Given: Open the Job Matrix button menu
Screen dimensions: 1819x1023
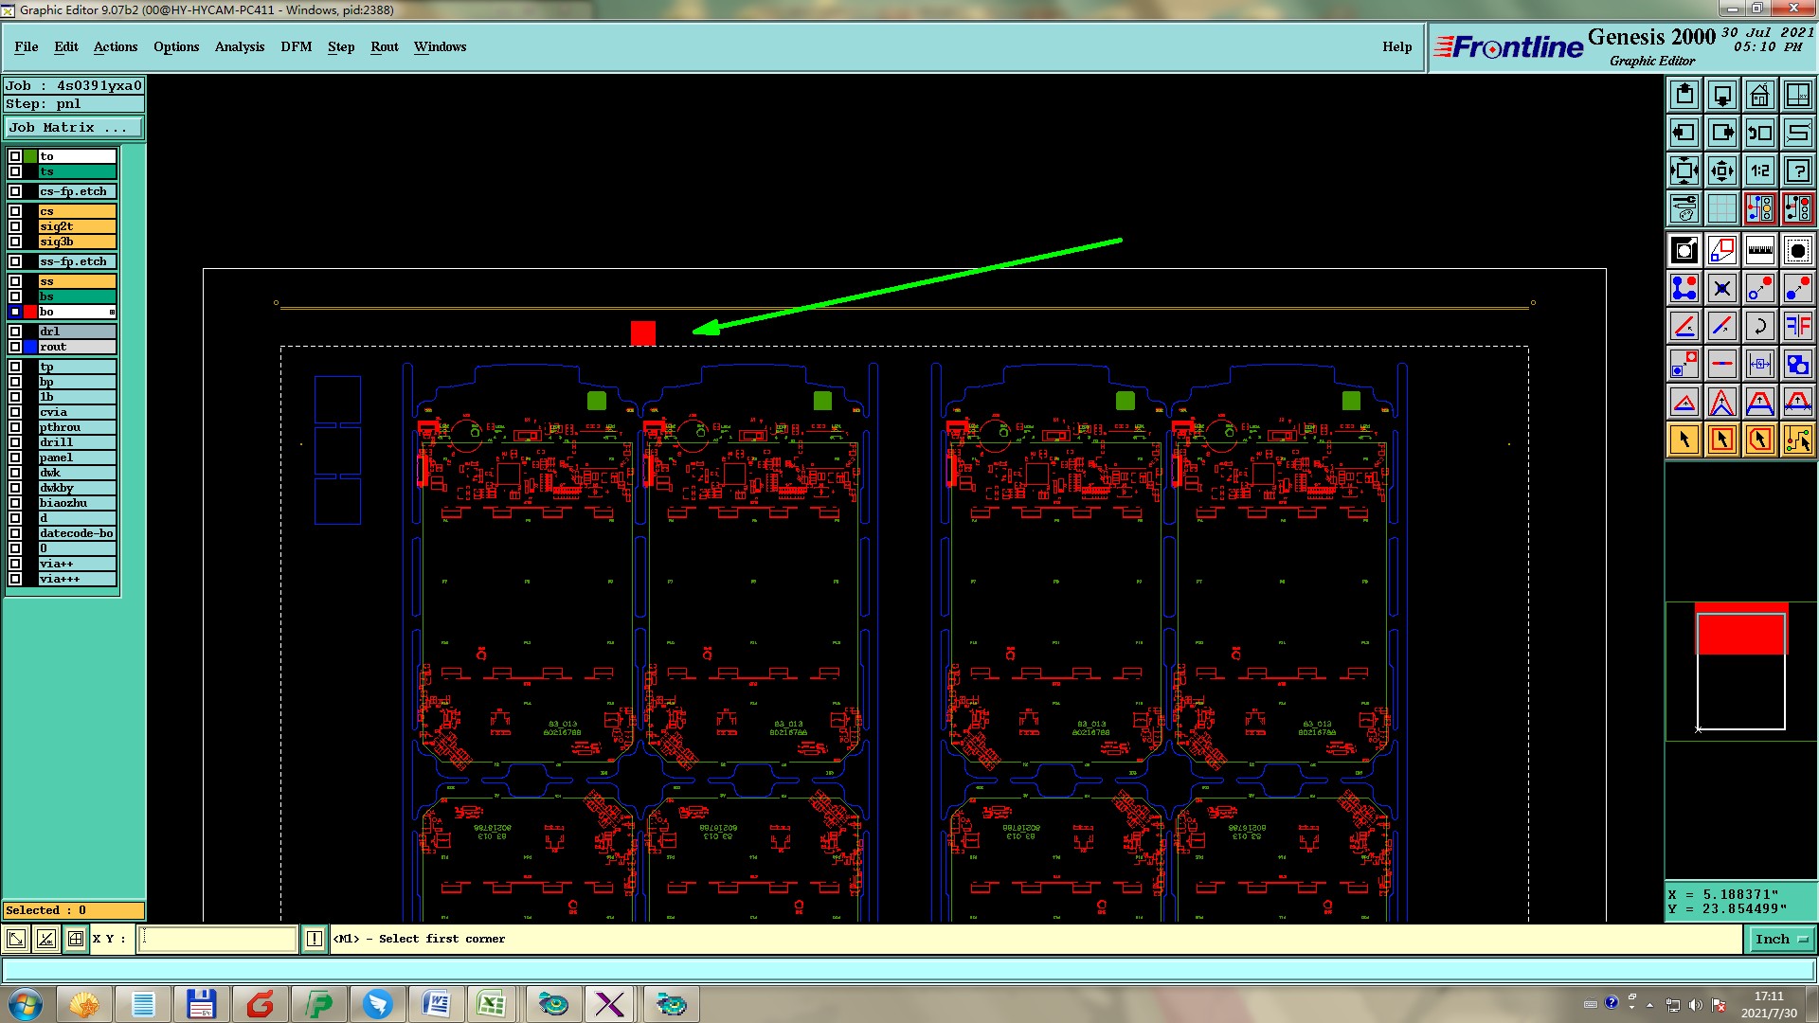Looking at the screenshot, I should point(74,127).
